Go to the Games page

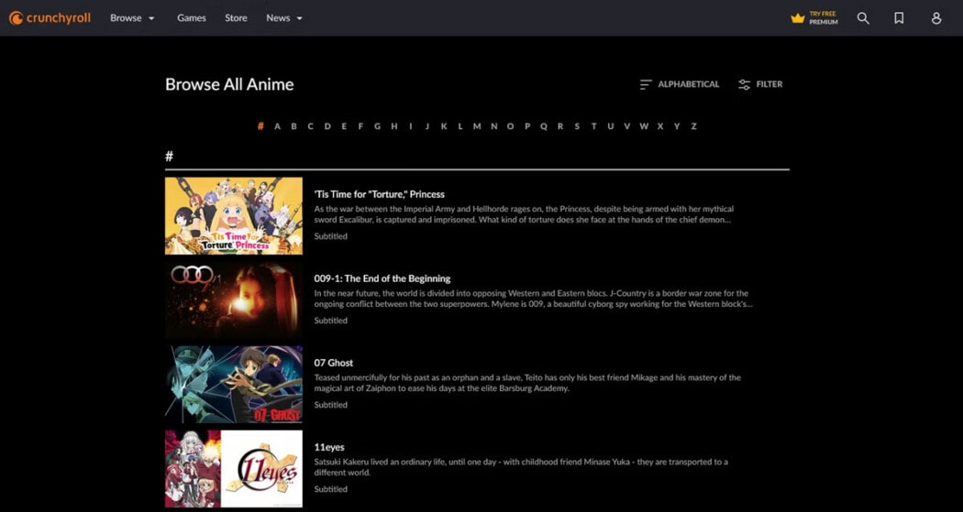(x=192, y=18)
